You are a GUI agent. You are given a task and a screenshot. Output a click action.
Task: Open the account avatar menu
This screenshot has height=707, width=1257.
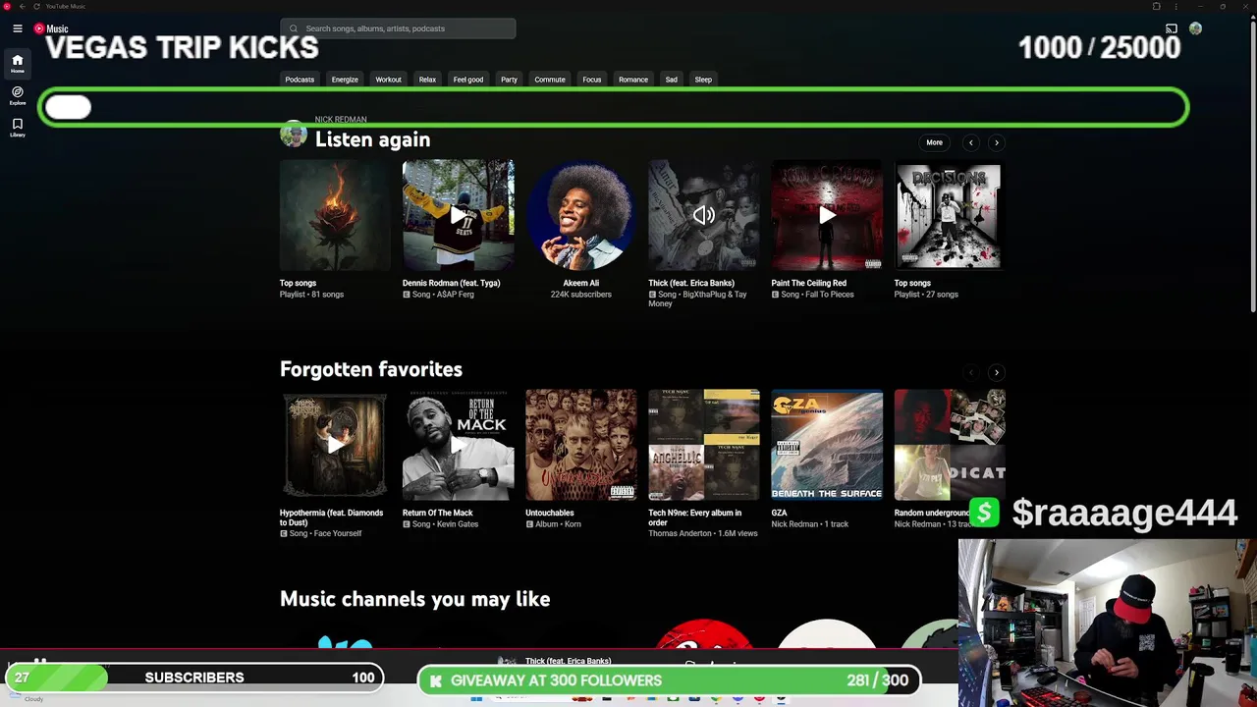click(x=1195, y=28)
